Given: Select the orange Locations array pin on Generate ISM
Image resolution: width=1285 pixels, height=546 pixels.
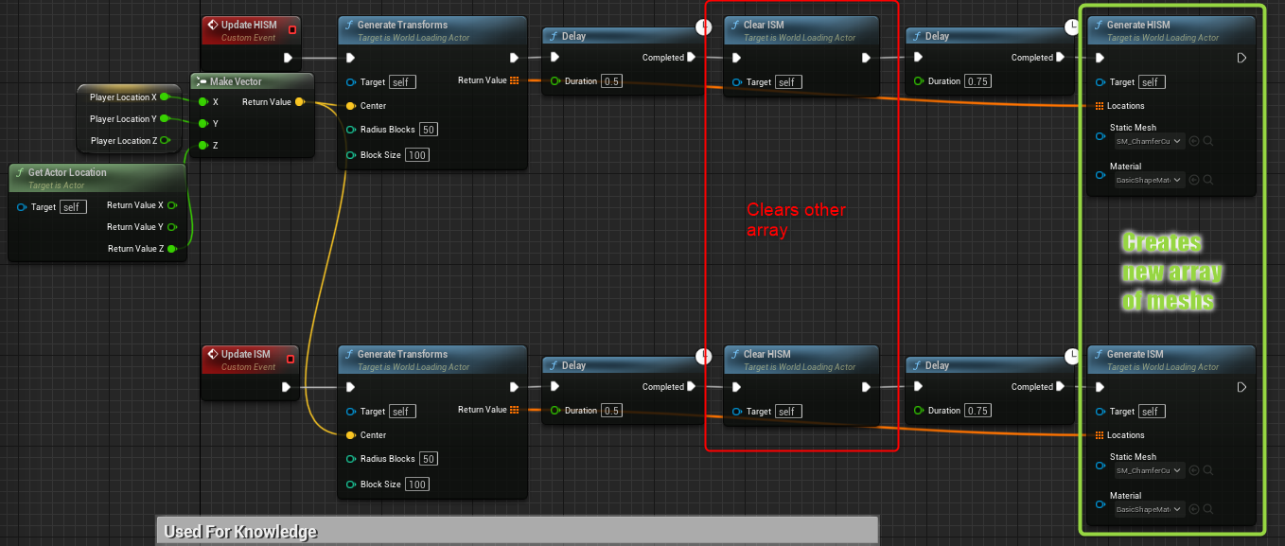Looking at the screenshot, I should (x=1100, y=434).
